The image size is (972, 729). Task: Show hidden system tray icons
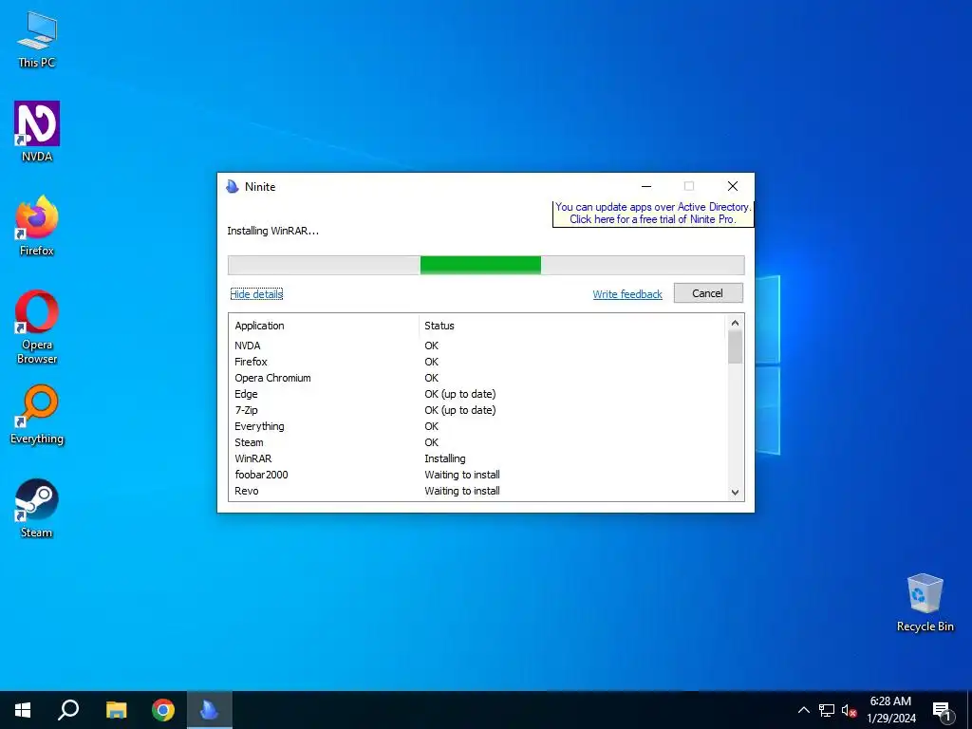[803, 710]
